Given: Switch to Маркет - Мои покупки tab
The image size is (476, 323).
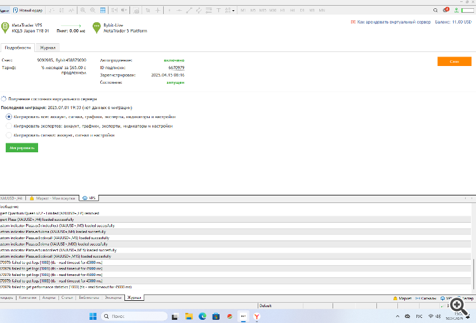Looking at the screenshot, I should click(53, 198).
